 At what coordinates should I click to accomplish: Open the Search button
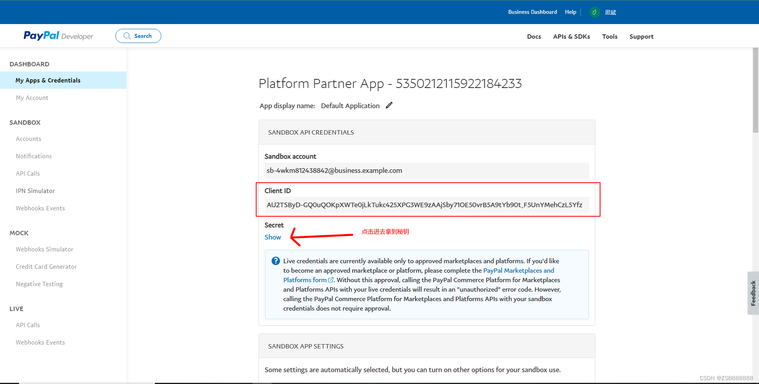coord(138,36)
